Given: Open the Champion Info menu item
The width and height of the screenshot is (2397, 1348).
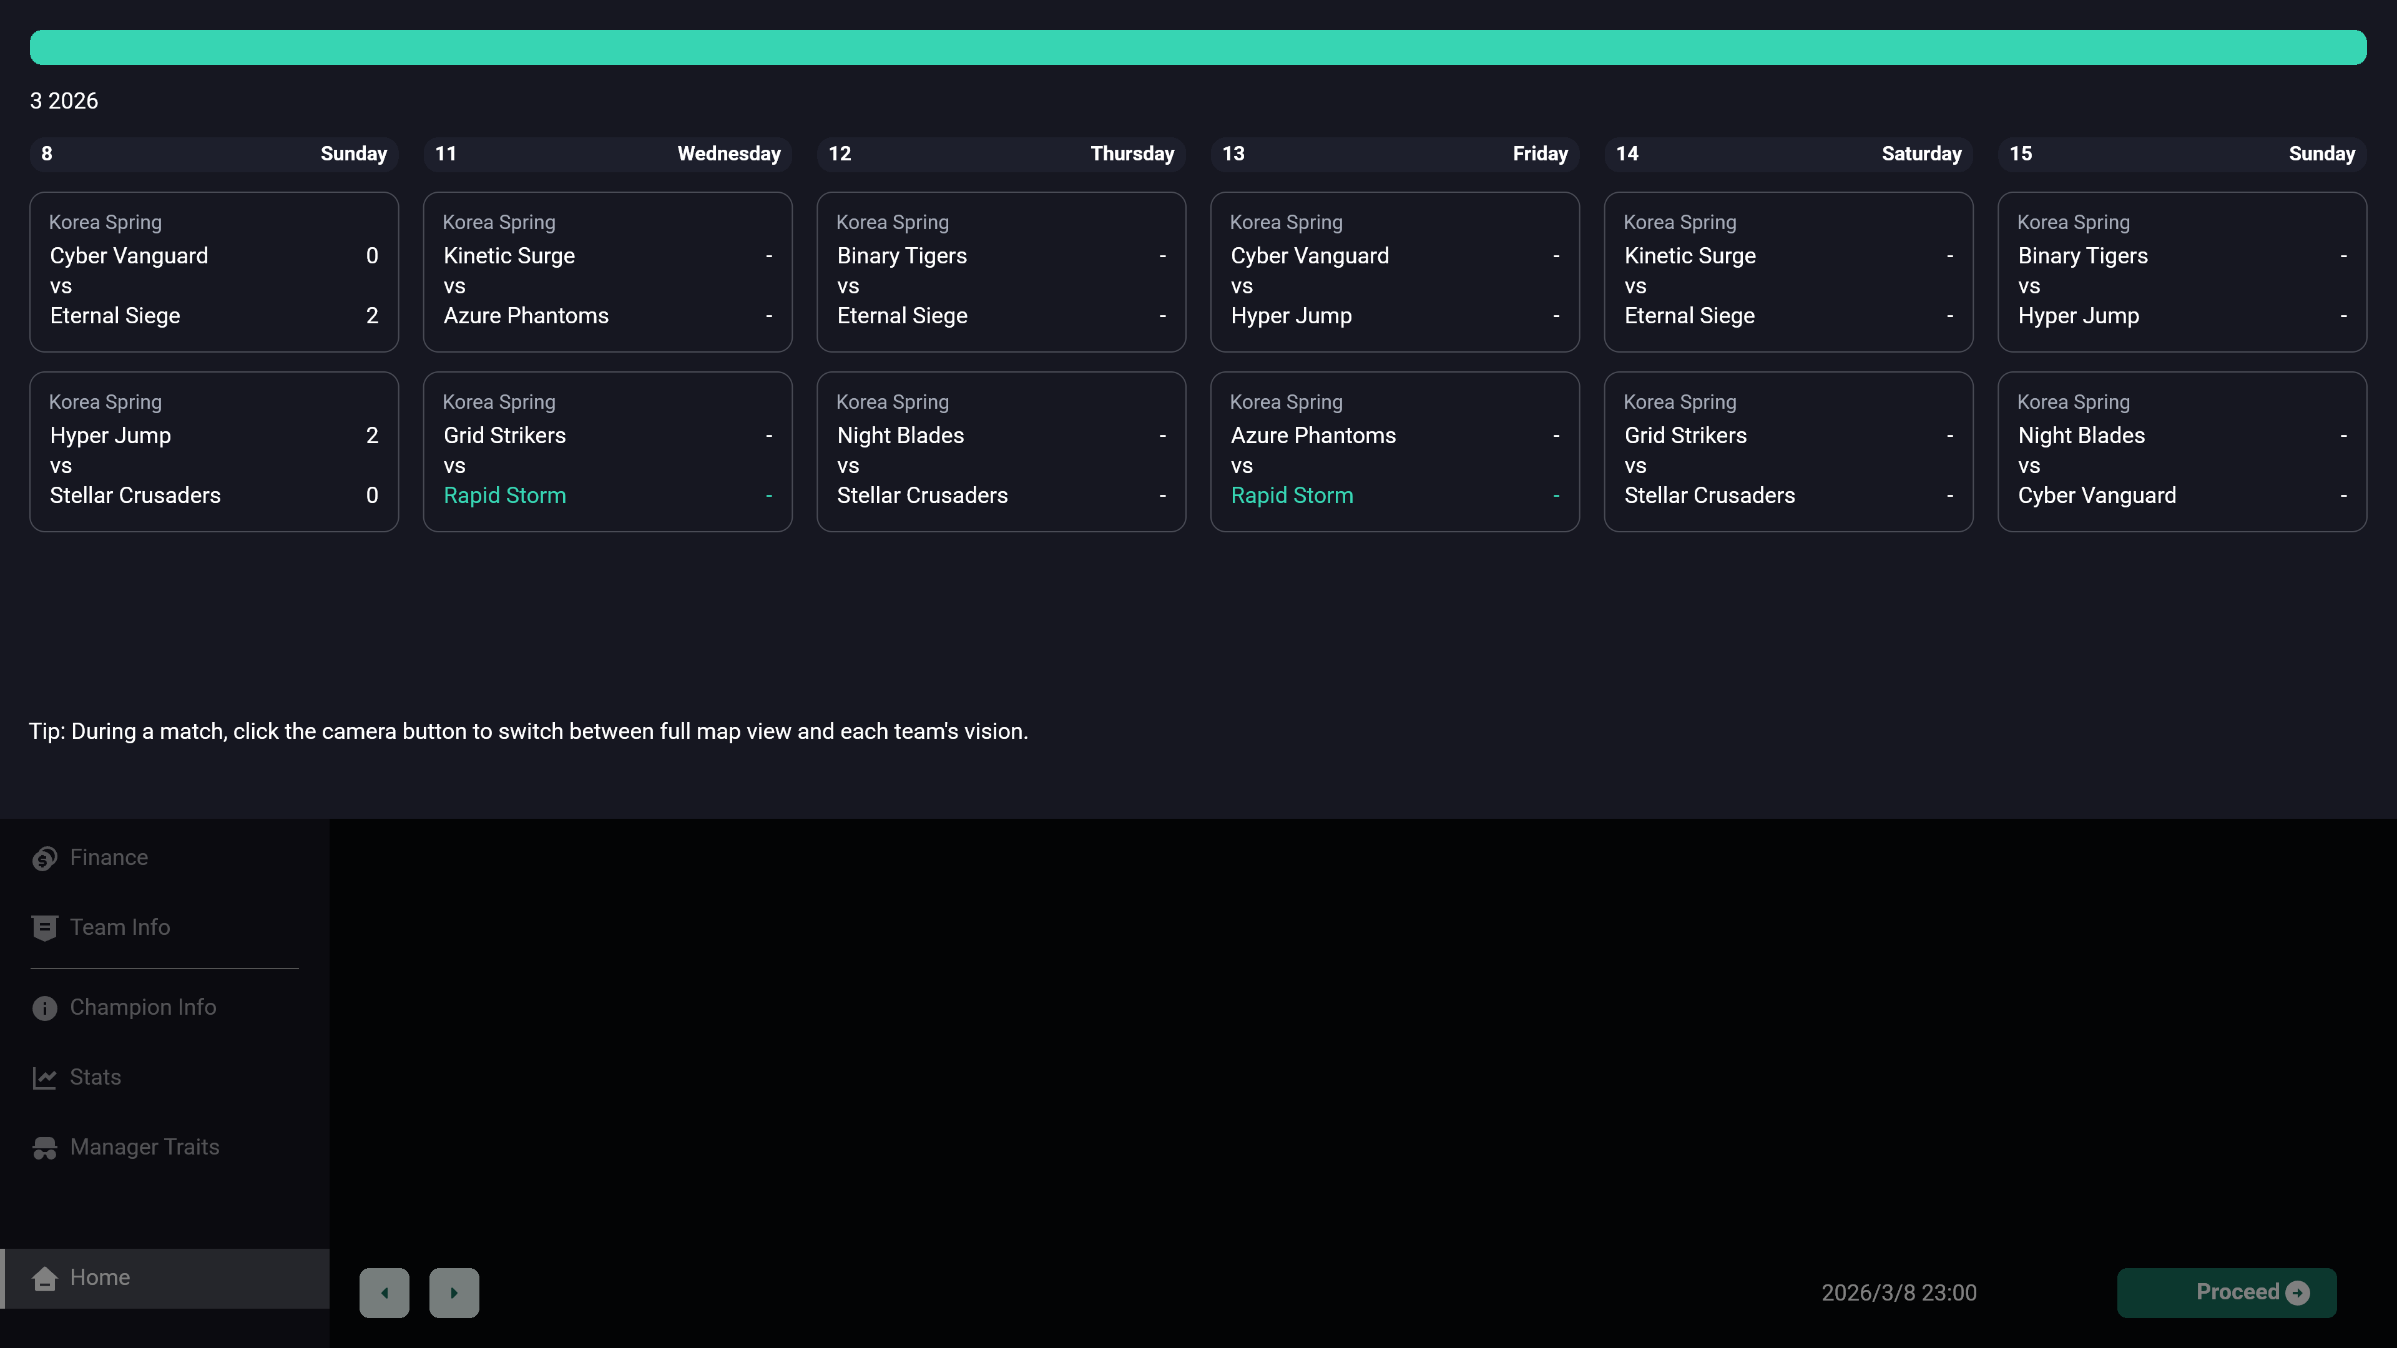Looking at the screenshot, I should click(x=142, y=1007).
